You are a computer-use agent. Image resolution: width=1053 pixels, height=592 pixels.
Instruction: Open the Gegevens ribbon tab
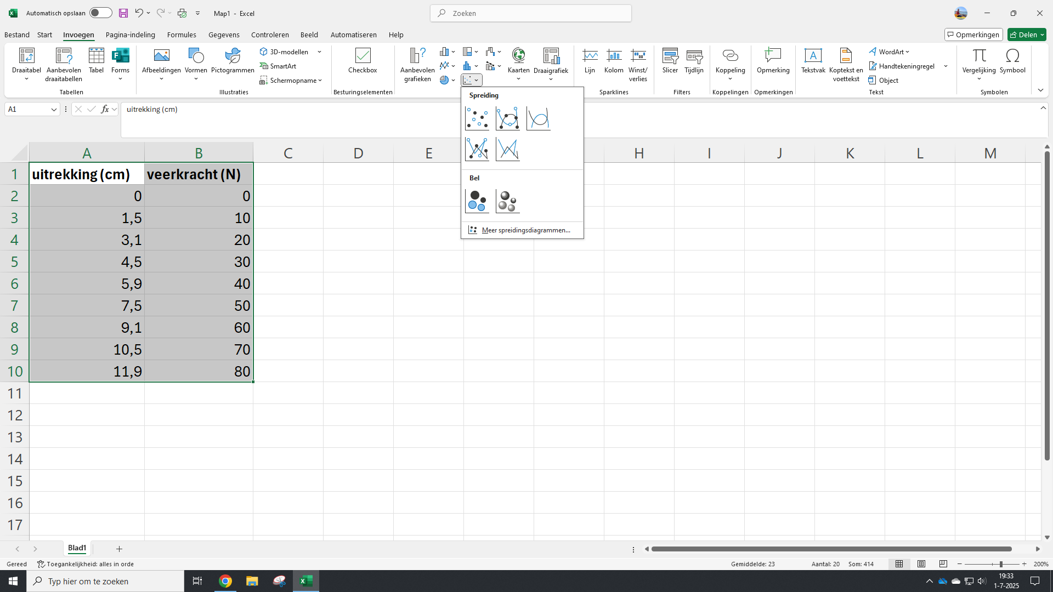pyautogui.click(x=224, y=35)
